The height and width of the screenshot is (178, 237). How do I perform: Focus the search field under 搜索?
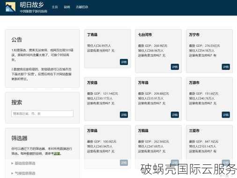click(x=42, y=113)
